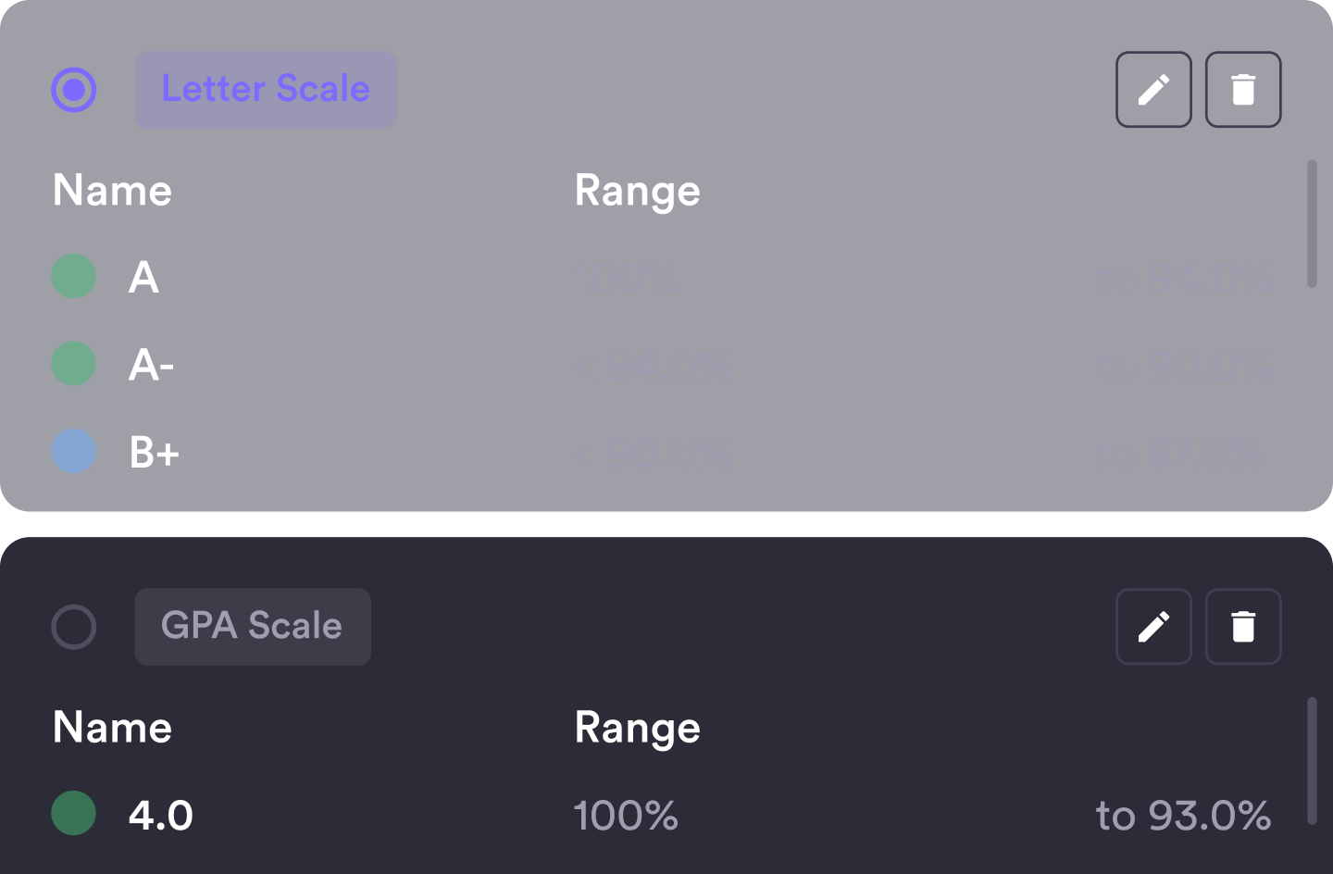Click the trash icon for GPA Scale
Image resolution: width=1333 pixels, height=874 pixels.
tap(1243, 627)
